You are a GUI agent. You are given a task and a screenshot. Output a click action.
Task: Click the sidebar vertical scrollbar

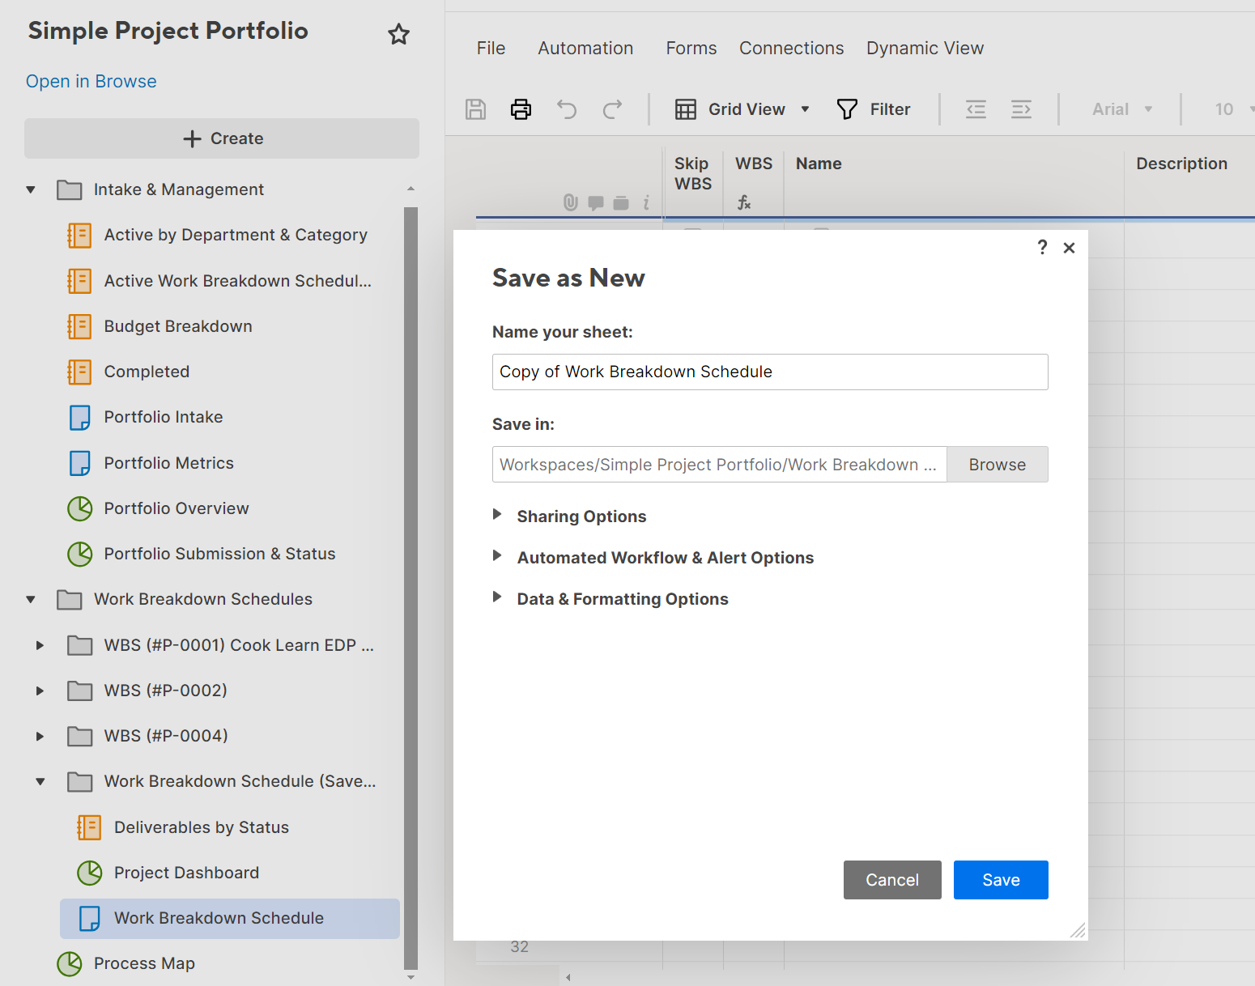411,588
